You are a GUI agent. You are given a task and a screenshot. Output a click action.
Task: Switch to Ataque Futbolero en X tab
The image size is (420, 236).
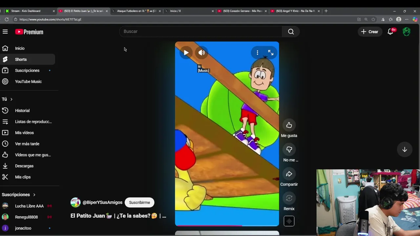(136, 11)
